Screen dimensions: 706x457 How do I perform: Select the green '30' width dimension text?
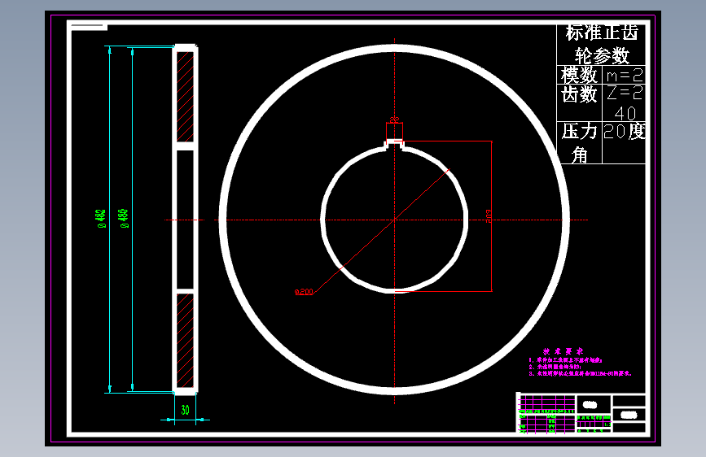coord(185,410)
